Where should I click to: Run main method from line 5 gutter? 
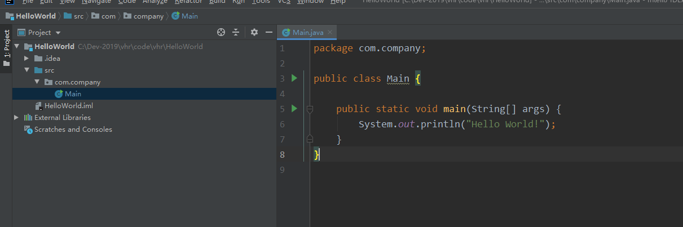coord(294,108)
